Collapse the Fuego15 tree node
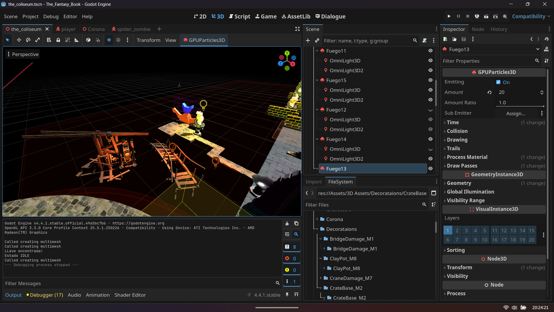554x312 pixels. pyautogui.click(x=317, y=80)
